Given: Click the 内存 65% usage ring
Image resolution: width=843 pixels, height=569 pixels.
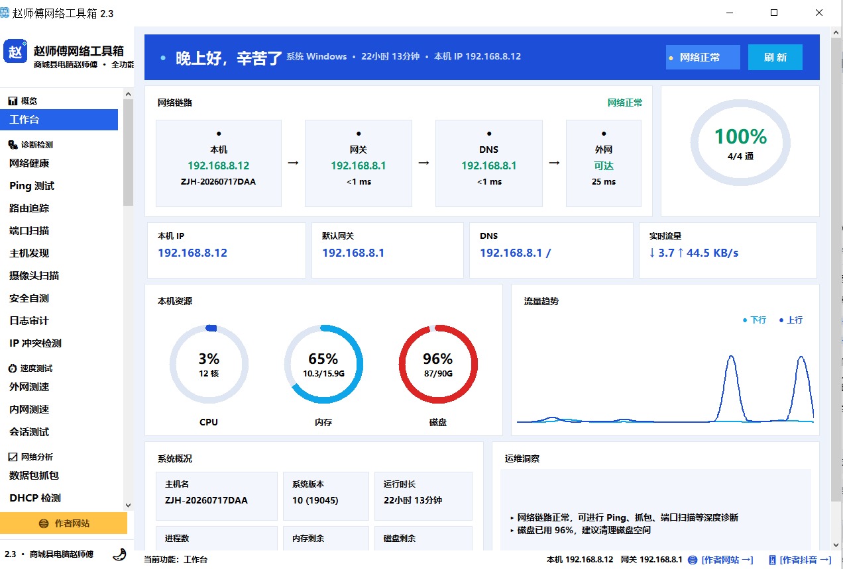Looking at the screenshot, I should (x=323, y=364).
